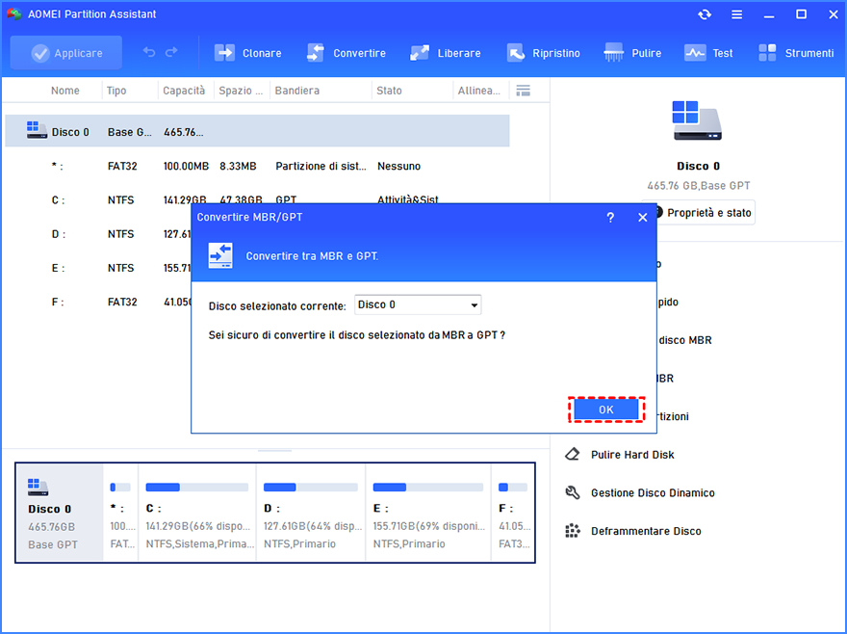The width and height of the screenshot is (847, 634).
Task: Click the Pulire shredder icon
Action: [x=614, y=53]
